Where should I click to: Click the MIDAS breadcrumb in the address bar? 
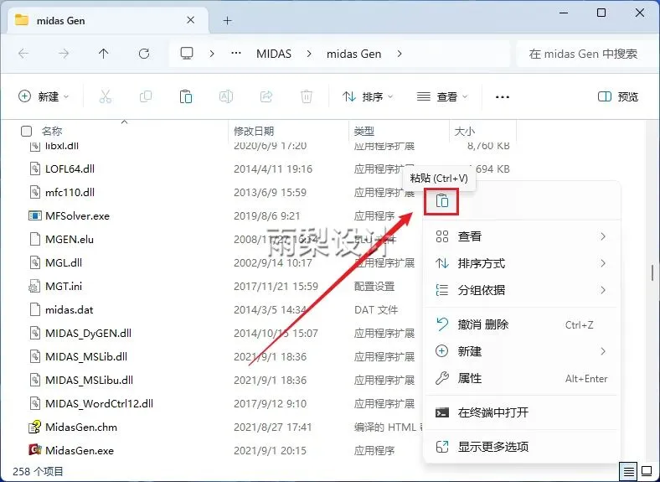click(274, 54)
